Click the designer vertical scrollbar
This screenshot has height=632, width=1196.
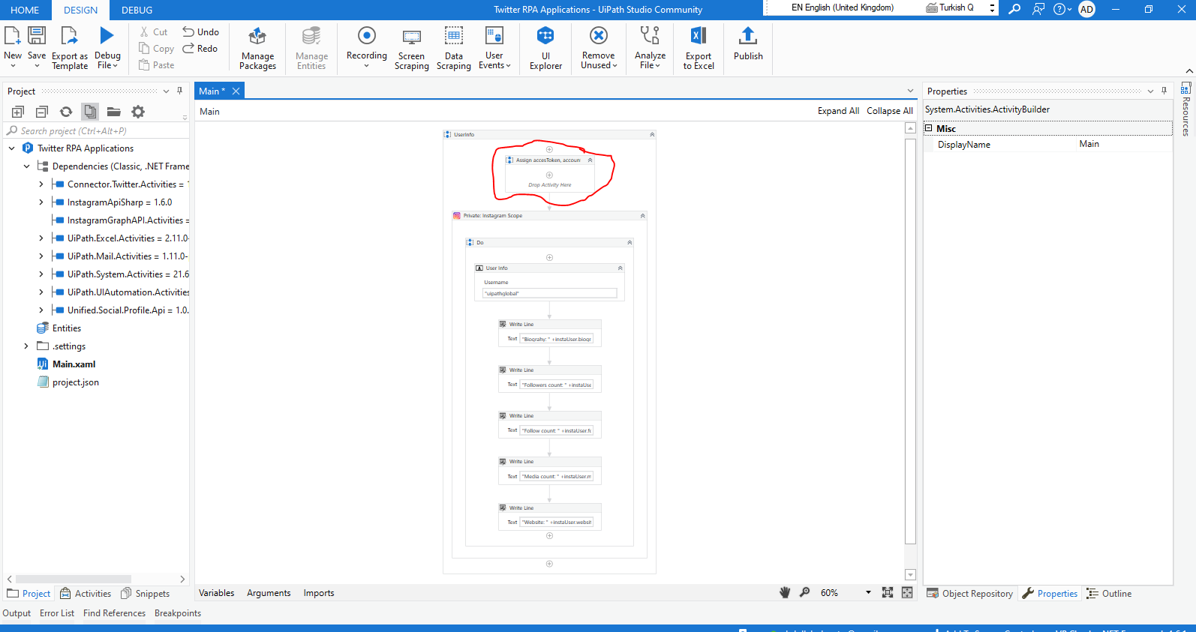[x=910, y=341]
